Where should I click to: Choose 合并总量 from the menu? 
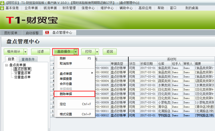click(75, 84)
